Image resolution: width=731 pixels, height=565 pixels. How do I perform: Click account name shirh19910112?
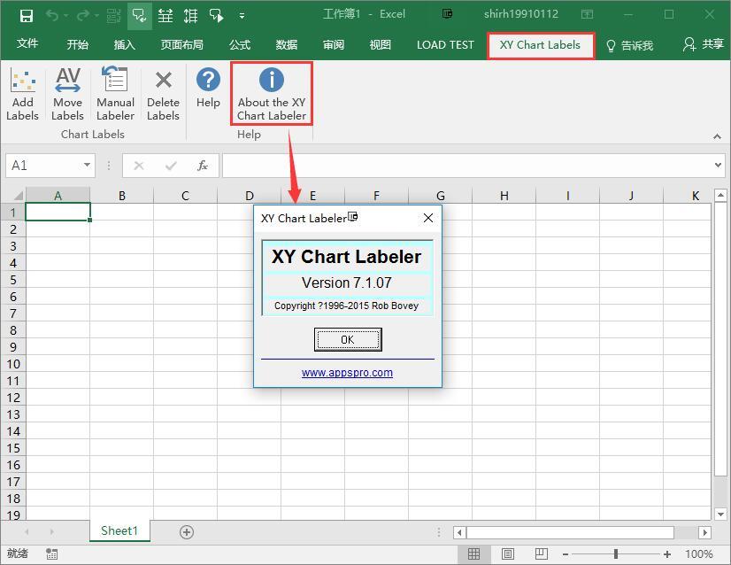pos(520,14)
